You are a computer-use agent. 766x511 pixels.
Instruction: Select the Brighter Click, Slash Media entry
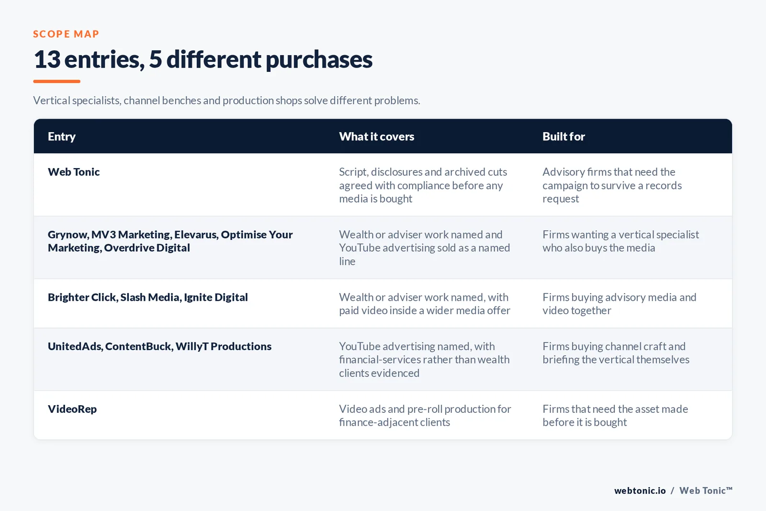[147, 297]
